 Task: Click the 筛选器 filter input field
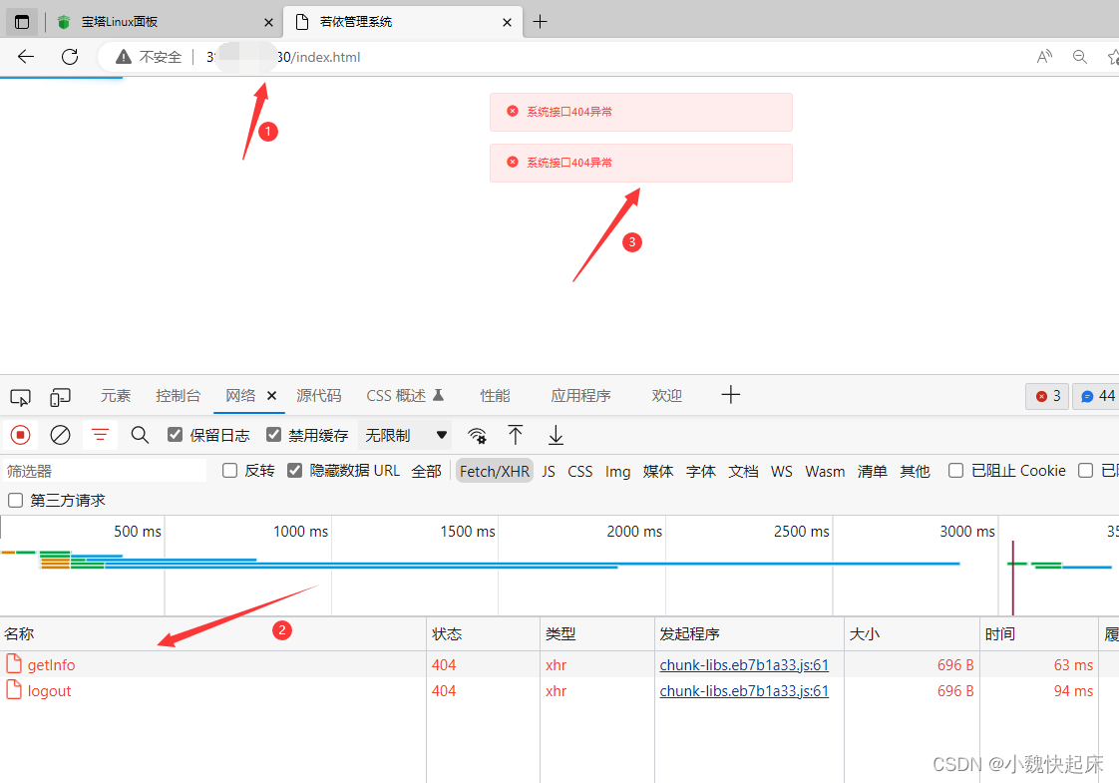104,471
